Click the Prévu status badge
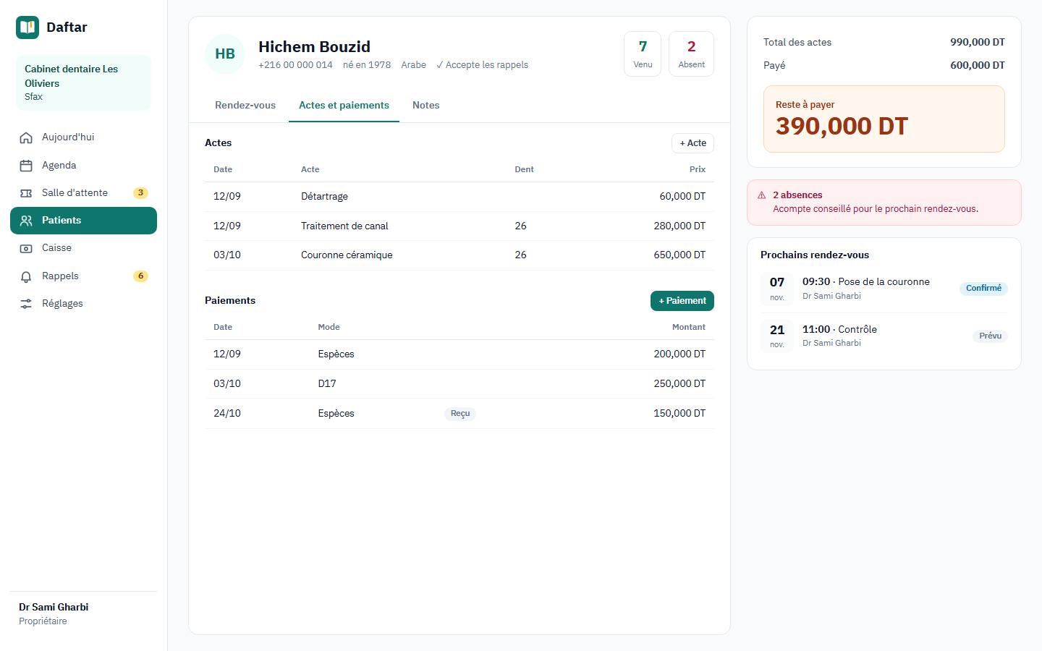This screenshot has height=651, width=1042. pyautogui.click(x=990, y=336)
